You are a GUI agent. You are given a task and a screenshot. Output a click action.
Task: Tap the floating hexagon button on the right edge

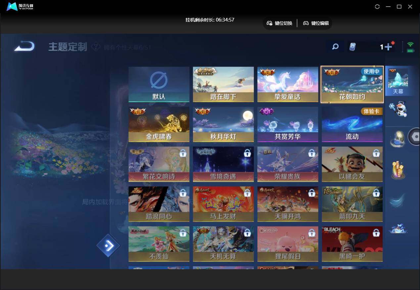(x=414, y=137)
